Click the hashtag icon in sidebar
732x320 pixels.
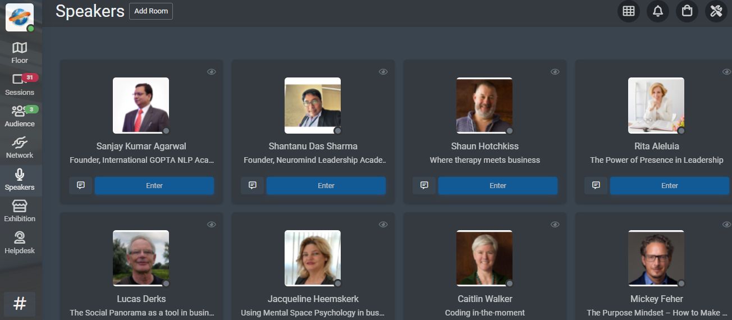point(20,304)
